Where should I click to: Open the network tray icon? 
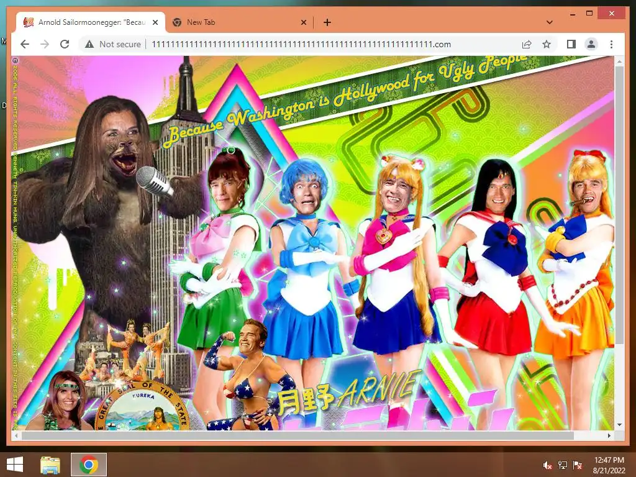pyautogui.click(x=563, y=465)
